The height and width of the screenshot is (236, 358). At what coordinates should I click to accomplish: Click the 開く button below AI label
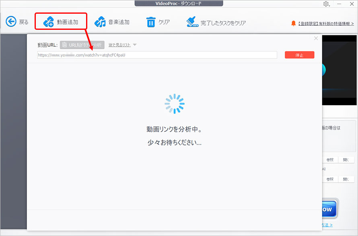click(346, 179)
